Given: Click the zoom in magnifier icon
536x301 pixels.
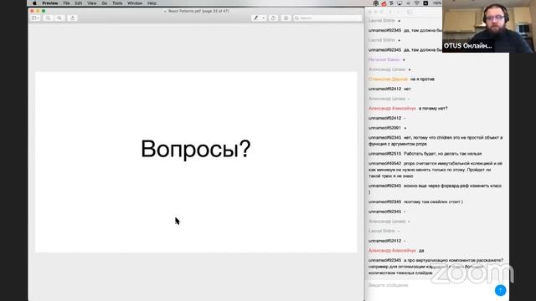Looking at the screenshot, I should pos(59,18).
